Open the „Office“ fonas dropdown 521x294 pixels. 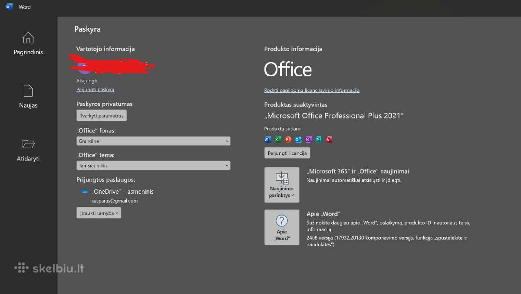coord(153,141)
